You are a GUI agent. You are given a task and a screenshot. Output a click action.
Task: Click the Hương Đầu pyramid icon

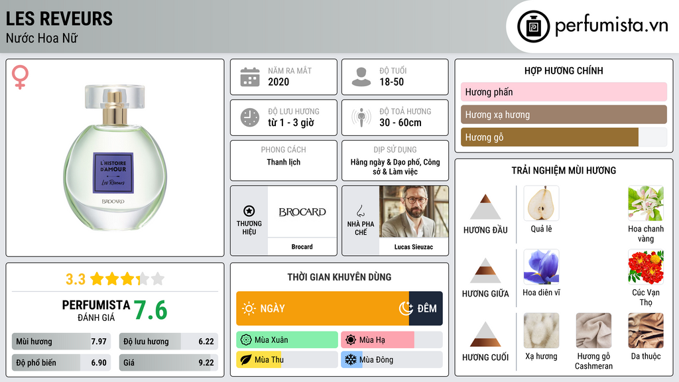[x=485, y=207]
